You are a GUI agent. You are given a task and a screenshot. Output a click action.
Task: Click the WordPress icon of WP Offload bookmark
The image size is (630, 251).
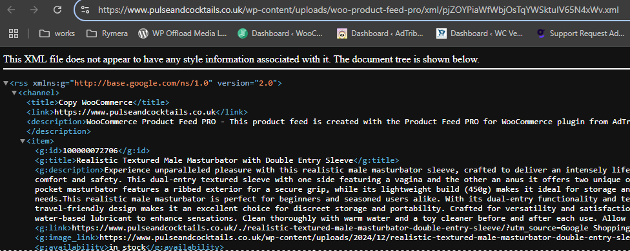pos(143,33)
